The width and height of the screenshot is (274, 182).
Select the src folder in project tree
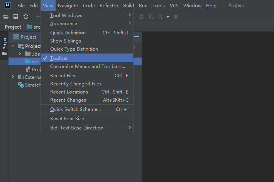click(35, 62)
